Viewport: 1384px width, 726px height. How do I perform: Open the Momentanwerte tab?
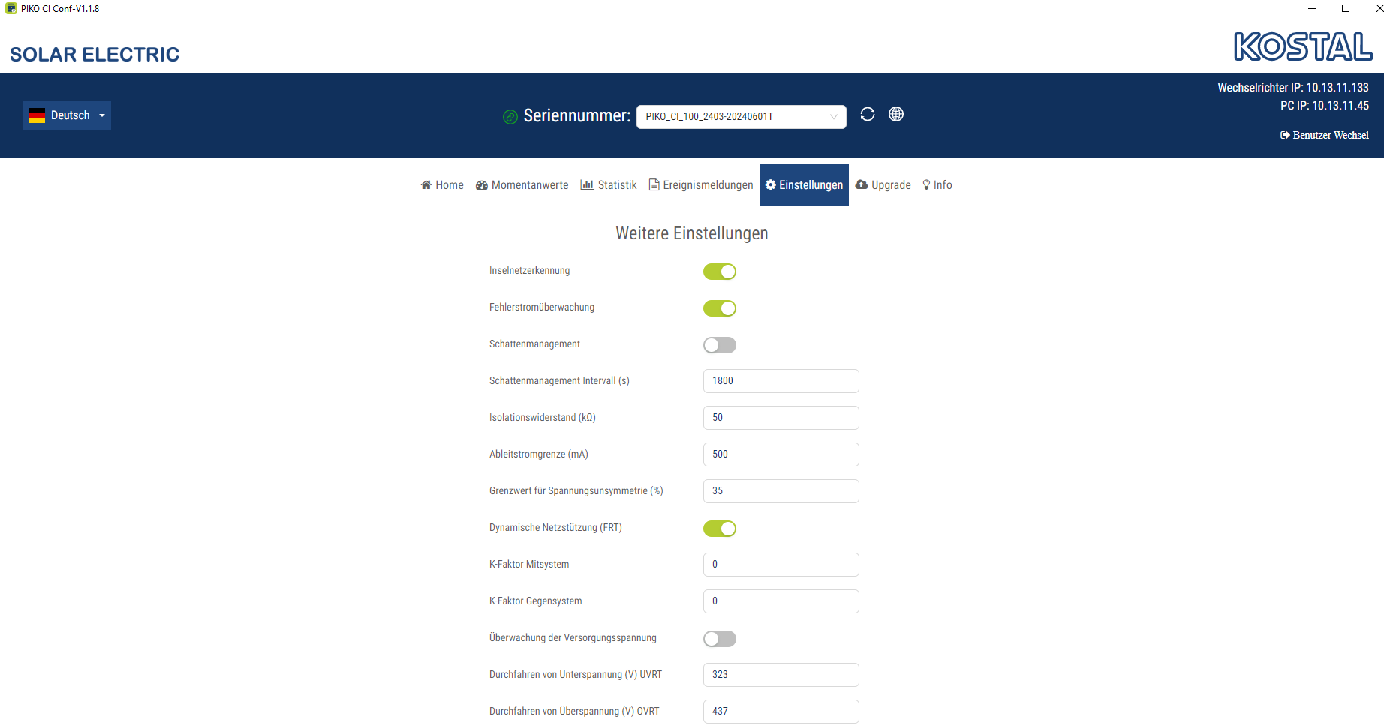522,185
